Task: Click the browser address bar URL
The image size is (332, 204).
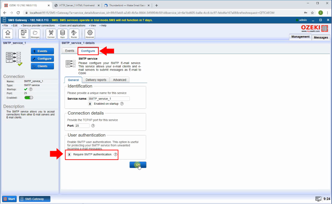Action: point(152,13)
